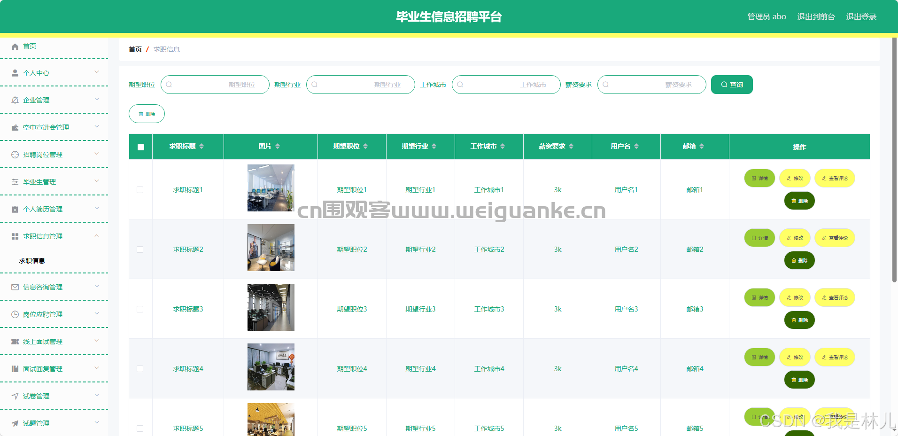Check the row for 求职标题2
898x436 pixels.
(x=140, y=249)
